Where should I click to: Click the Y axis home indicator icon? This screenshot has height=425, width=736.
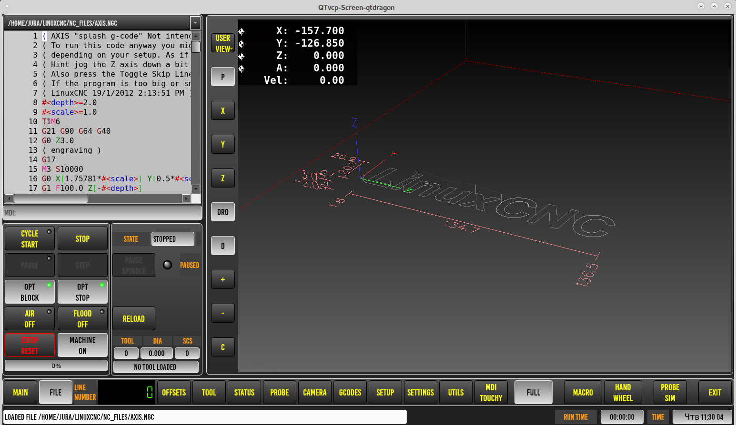241,44
